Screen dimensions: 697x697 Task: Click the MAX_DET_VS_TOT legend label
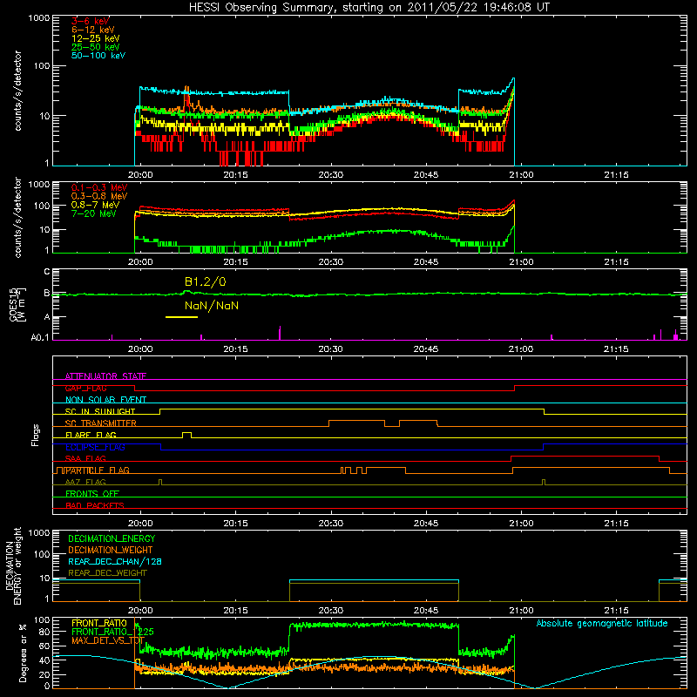(x=108, y=640)
